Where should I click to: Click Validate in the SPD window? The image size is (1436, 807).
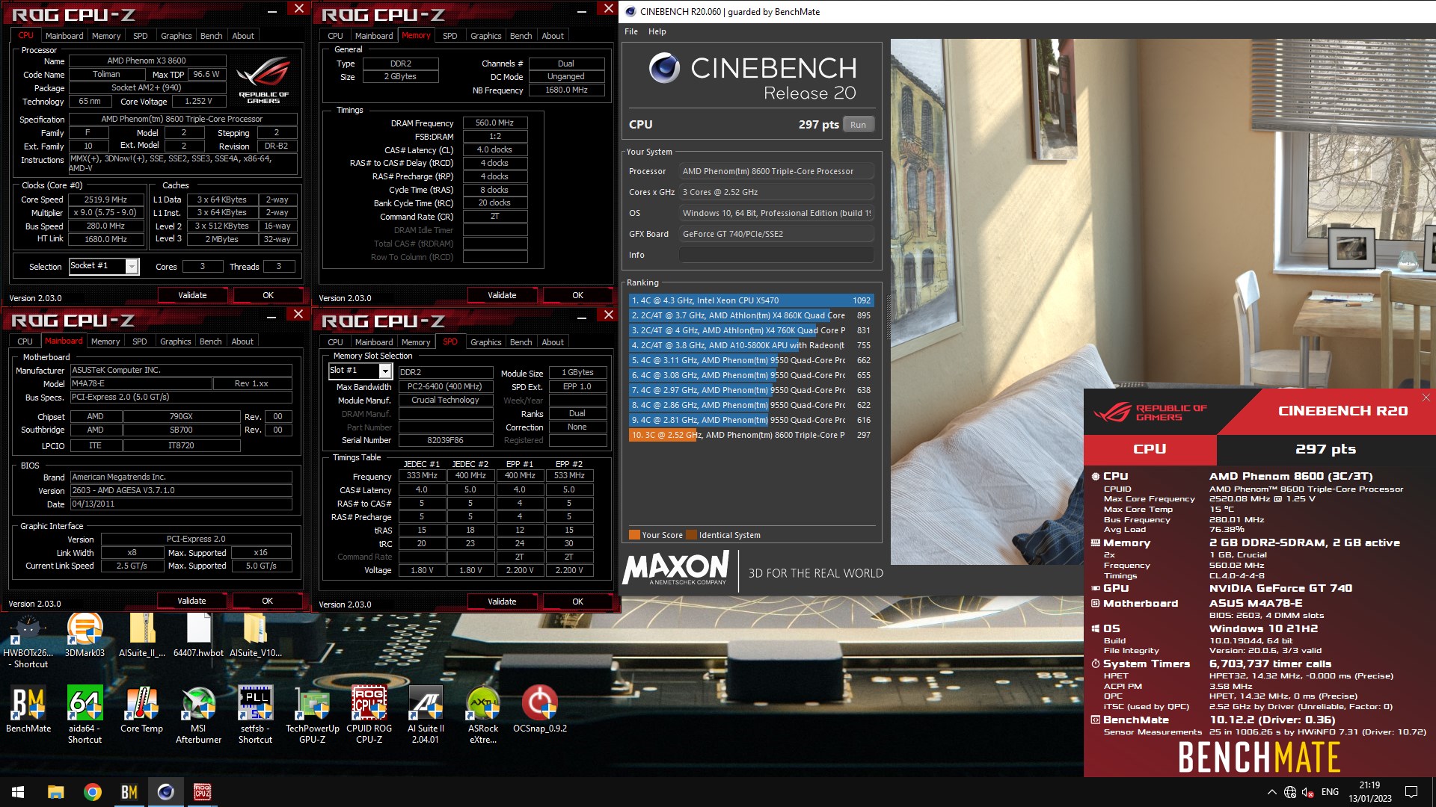[502, 602]
